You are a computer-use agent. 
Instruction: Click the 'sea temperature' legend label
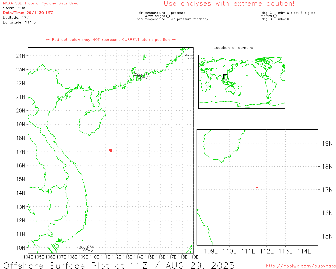[151, 19]
